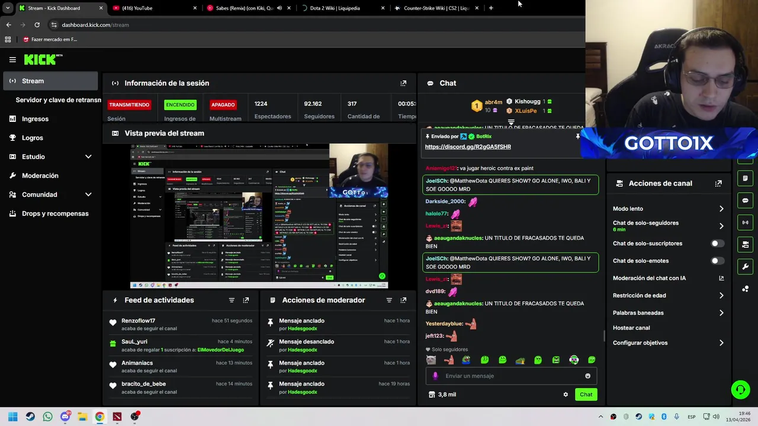Open the hamburger menu beside the Kick logo
This screenshot has width=758, height=426.
tap(12, 59)
